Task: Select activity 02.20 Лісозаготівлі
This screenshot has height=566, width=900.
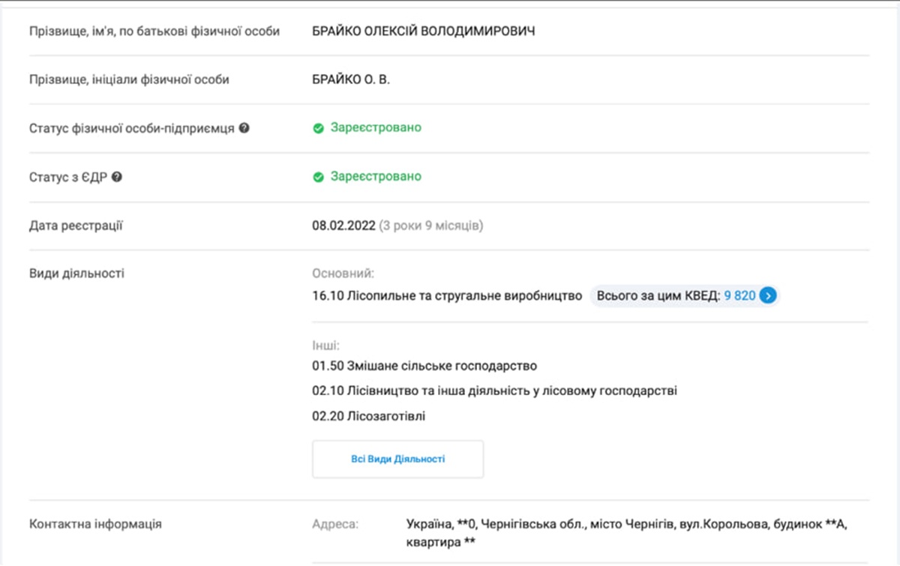Action: point(368,416)
